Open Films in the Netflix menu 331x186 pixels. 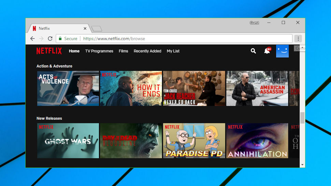pyautogui.click(x=123, y=51)
